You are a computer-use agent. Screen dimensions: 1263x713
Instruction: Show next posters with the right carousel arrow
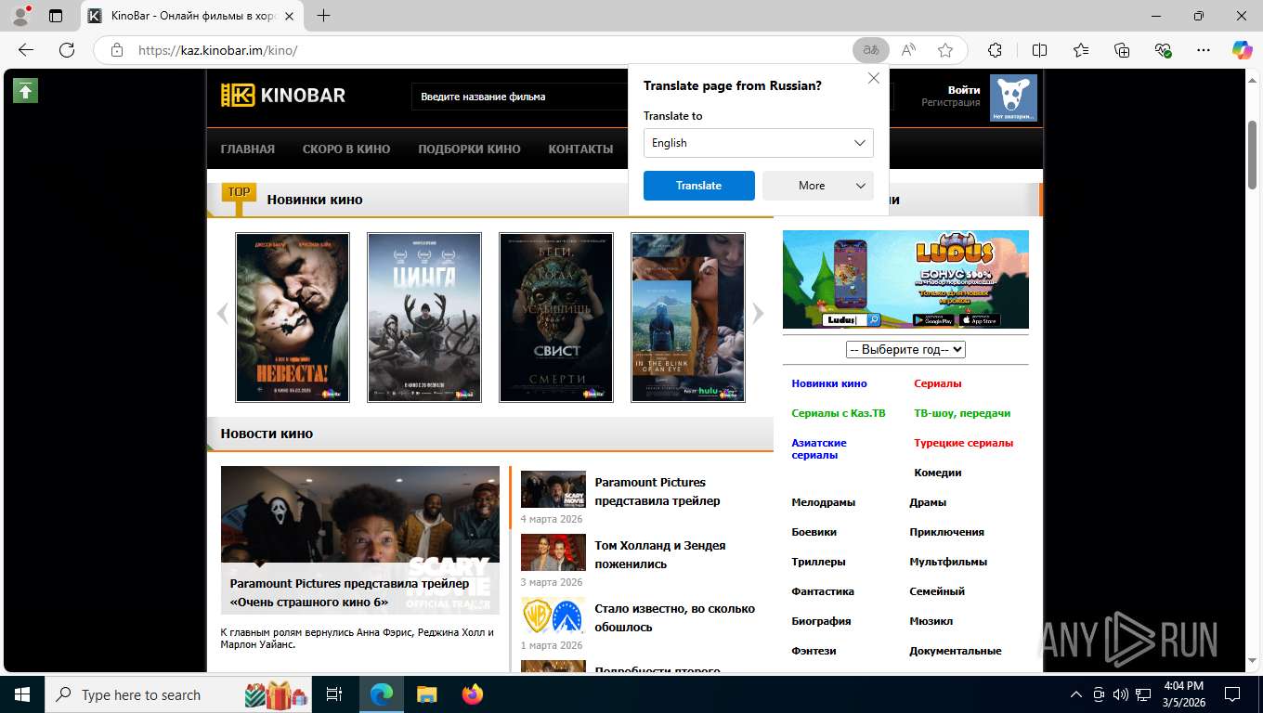(758, 313)
